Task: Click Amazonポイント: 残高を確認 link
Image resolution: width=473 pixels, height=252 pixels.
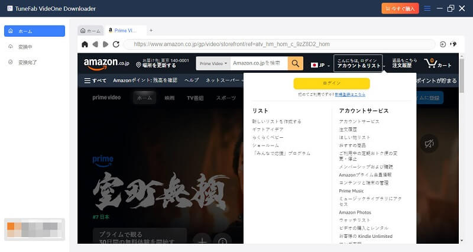Action: coord(145,80)
